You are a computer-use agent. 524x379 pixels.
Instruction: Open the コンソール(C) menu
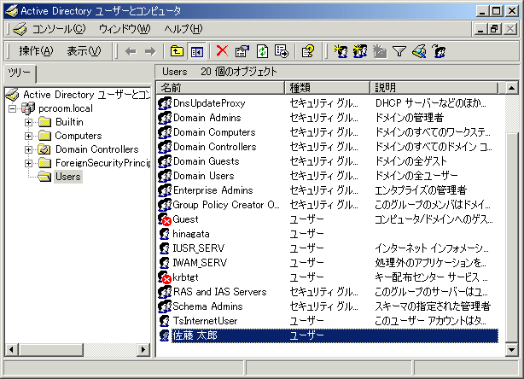[x=59, y=29]
